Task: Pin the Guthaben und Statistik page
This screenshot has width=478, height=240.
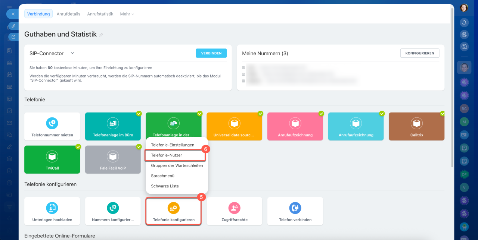Action: [x=101, y=35]
